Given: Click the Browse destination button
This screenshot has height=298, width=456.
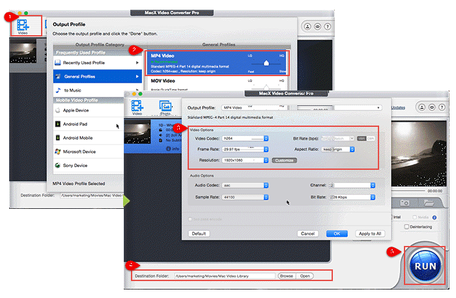Looking at the screenshot, I should (x=287, y=276).
